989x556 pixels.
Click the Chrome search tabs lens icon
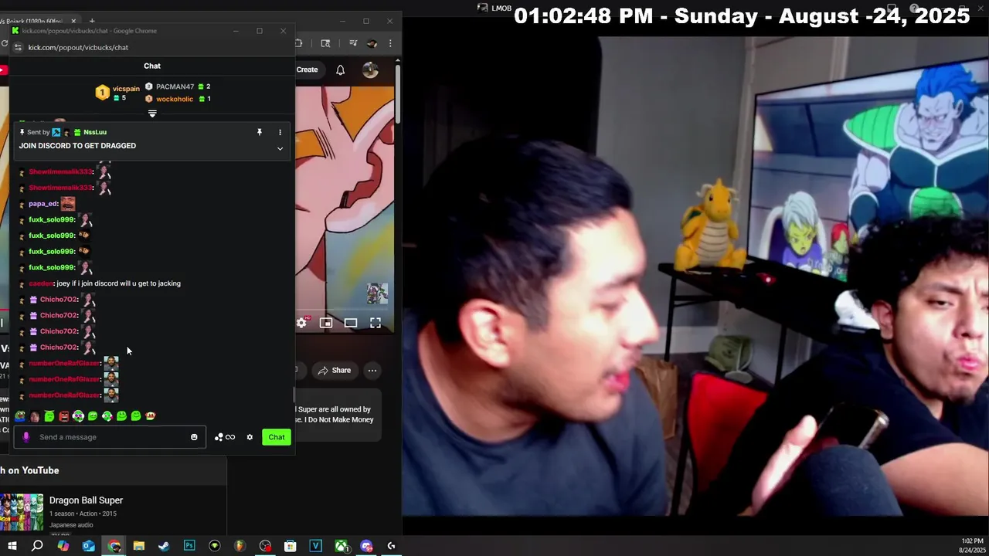pos(325,43)
